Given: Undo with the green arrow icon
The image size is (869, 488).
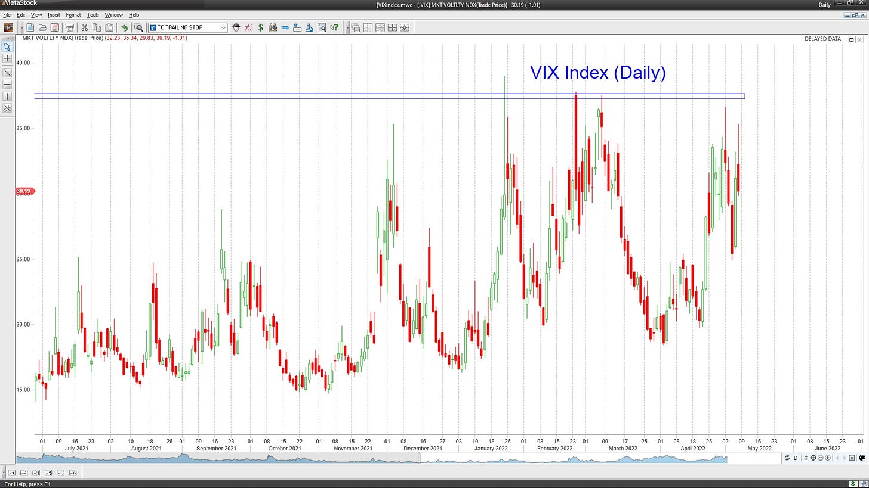Looking at the screenshot, I should point(124,27).
